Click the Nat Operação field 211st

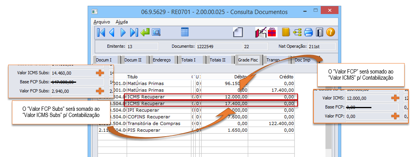pyautogui.click(x=322, y=46)
